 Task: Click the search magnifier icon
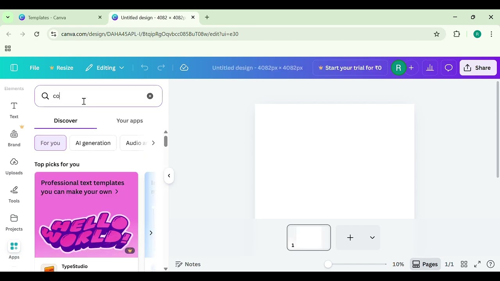click(45, 96)
